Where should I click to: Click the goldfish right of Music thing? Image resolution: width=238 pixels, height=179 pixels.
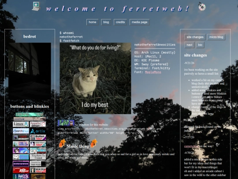tap(93, 143)
